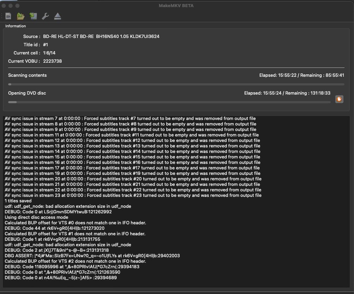Click the DEBUG line ending in 29394689
The image size is (354, 294).
tap(61, 278)
